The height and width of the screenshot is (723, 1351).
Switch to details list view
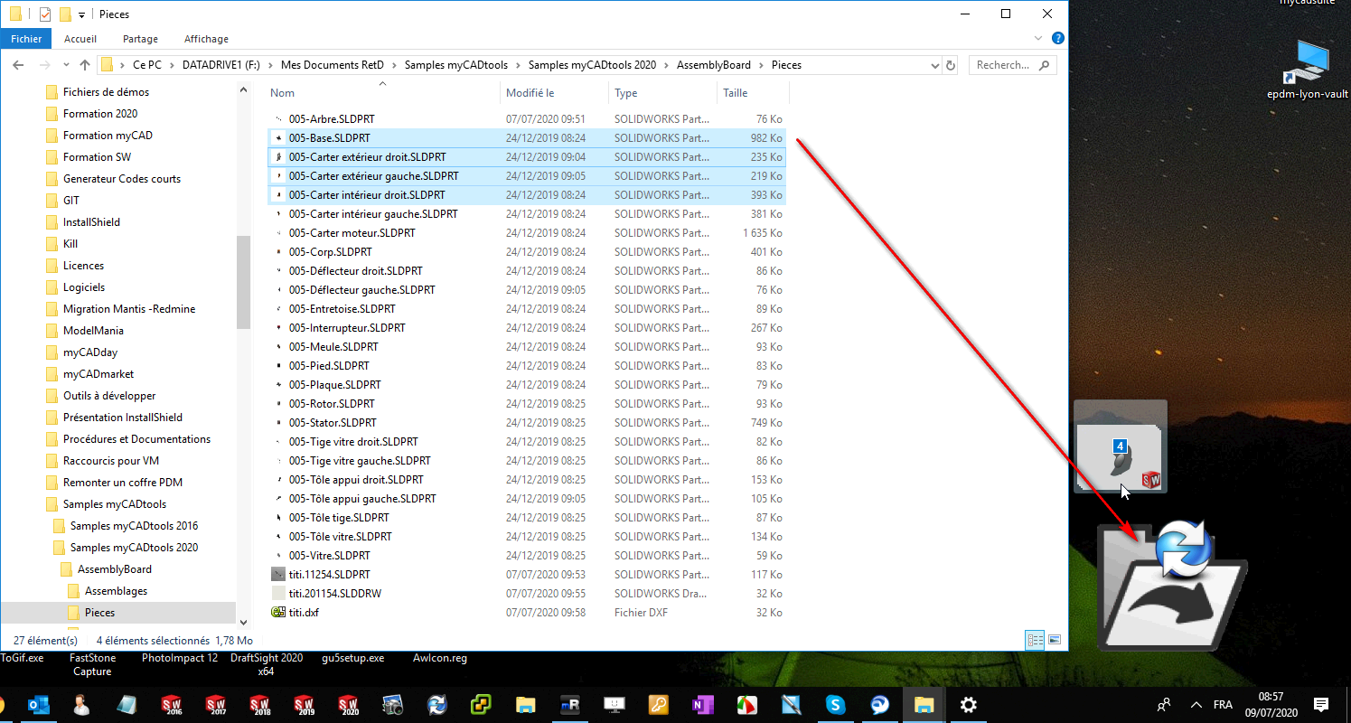coord(1036,640)
